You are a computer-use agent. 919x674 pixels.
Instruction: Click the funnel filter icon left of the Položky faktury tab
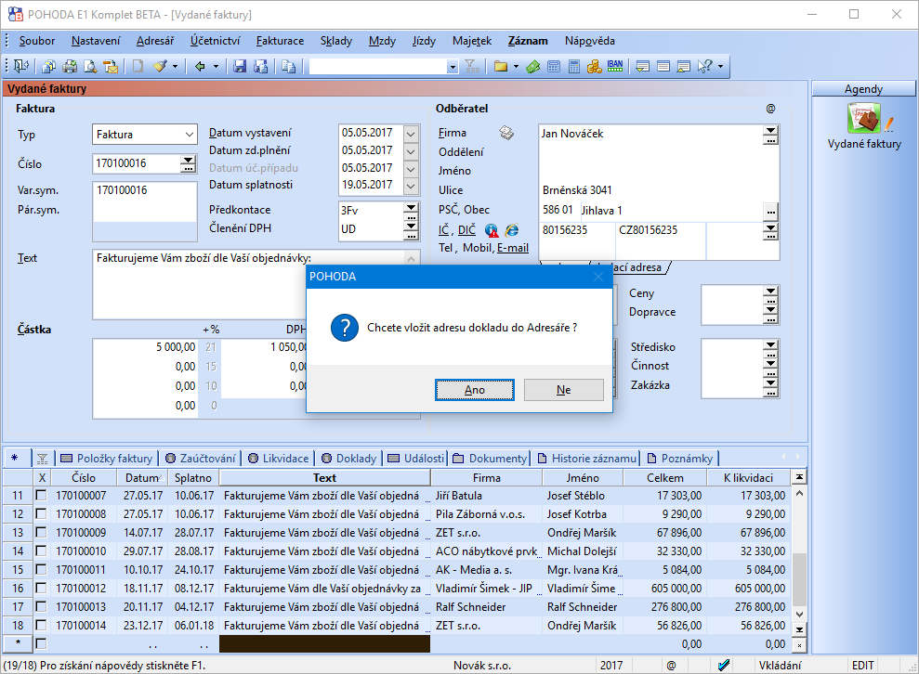click(x=42, y=459)
